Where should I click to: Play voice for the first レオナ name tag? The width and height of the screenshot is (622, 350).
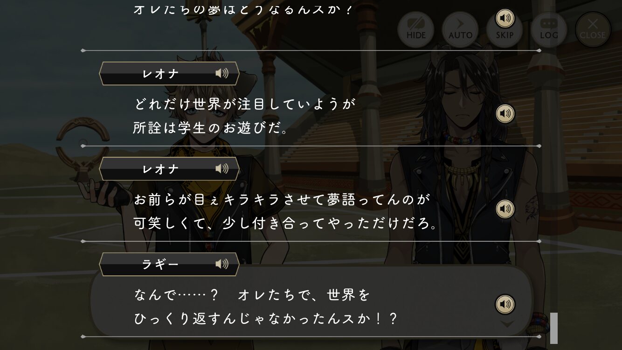(x=222, y=73)
